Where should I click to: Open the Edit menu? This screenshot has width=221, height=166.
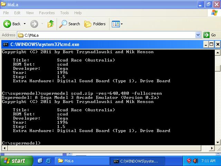[x=17, y=13]
